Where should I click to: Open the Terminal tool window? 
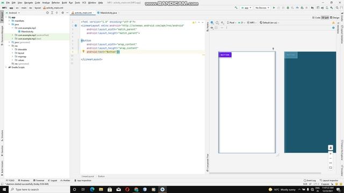click(39, 180)
